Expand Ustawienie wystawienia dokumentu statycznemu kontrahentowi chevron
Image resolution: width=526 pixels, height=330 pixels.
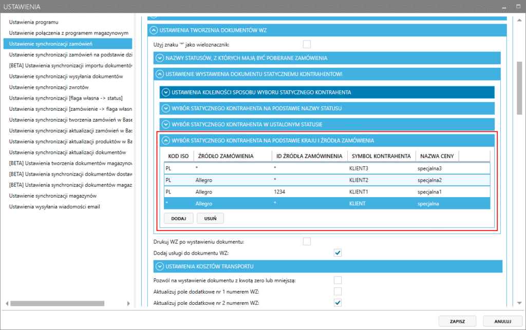160,74
